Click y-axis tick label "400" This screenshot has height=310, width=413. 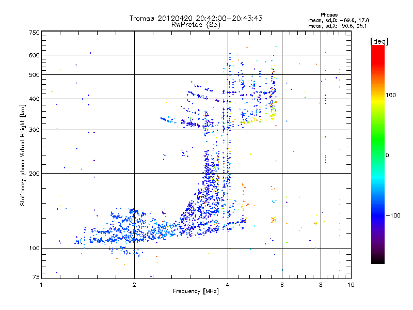coord(34,99)
